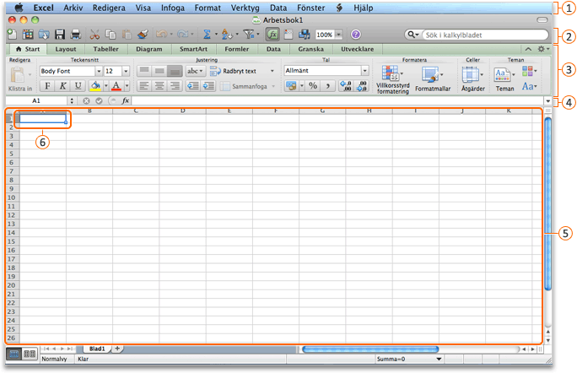Toggle vertical align bottom button
Screen dimensions: 577x373
pos(175,71)
